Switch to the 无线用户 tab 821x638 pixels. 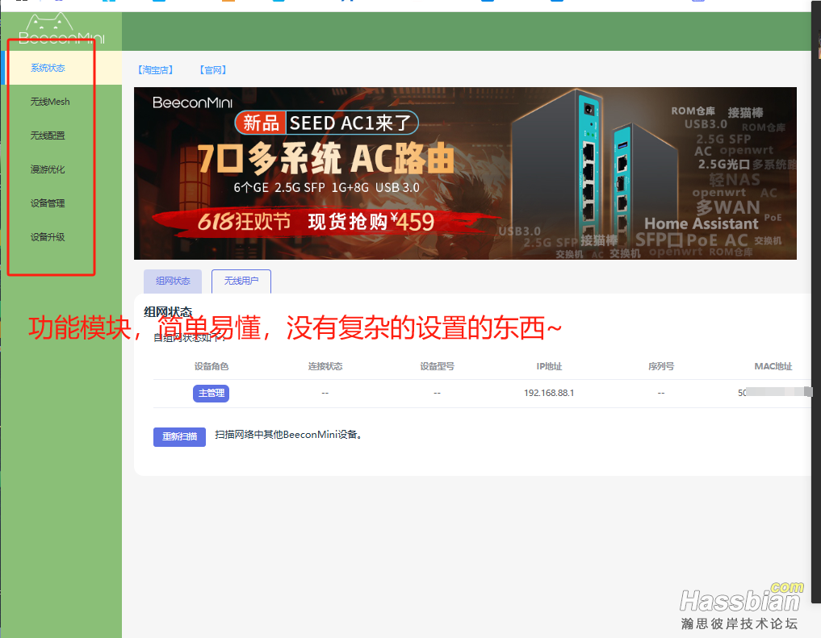point(241,281)
